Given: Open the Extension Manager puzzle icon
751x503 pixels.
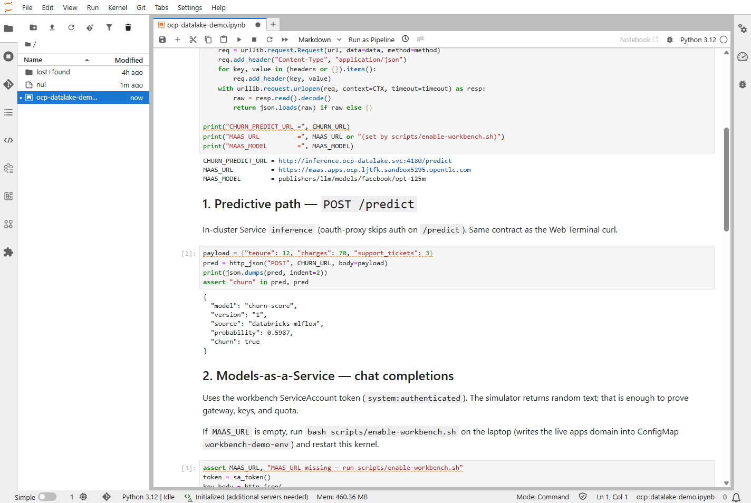Looking at the screenshot, I should 8,252.
